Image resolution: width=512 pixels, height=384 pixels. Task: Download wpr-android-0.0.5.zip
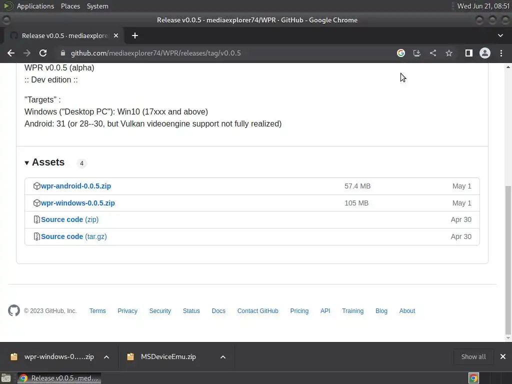click(x=76, y=186)
